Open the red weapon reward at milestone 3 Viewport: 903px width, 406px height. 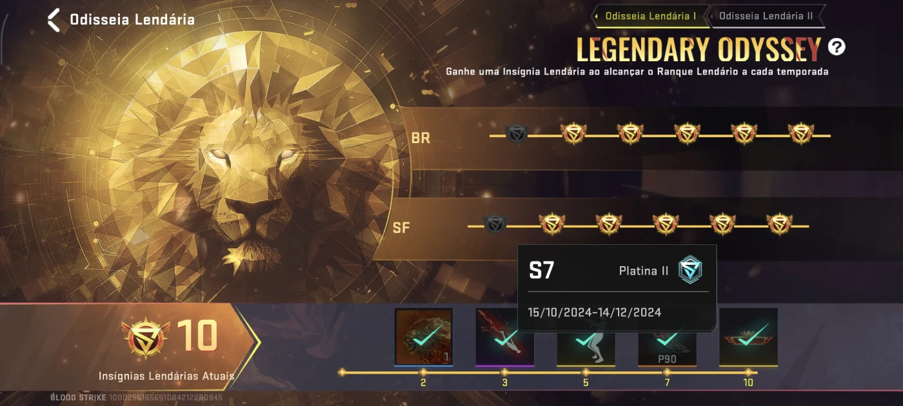tap(505, 337)
